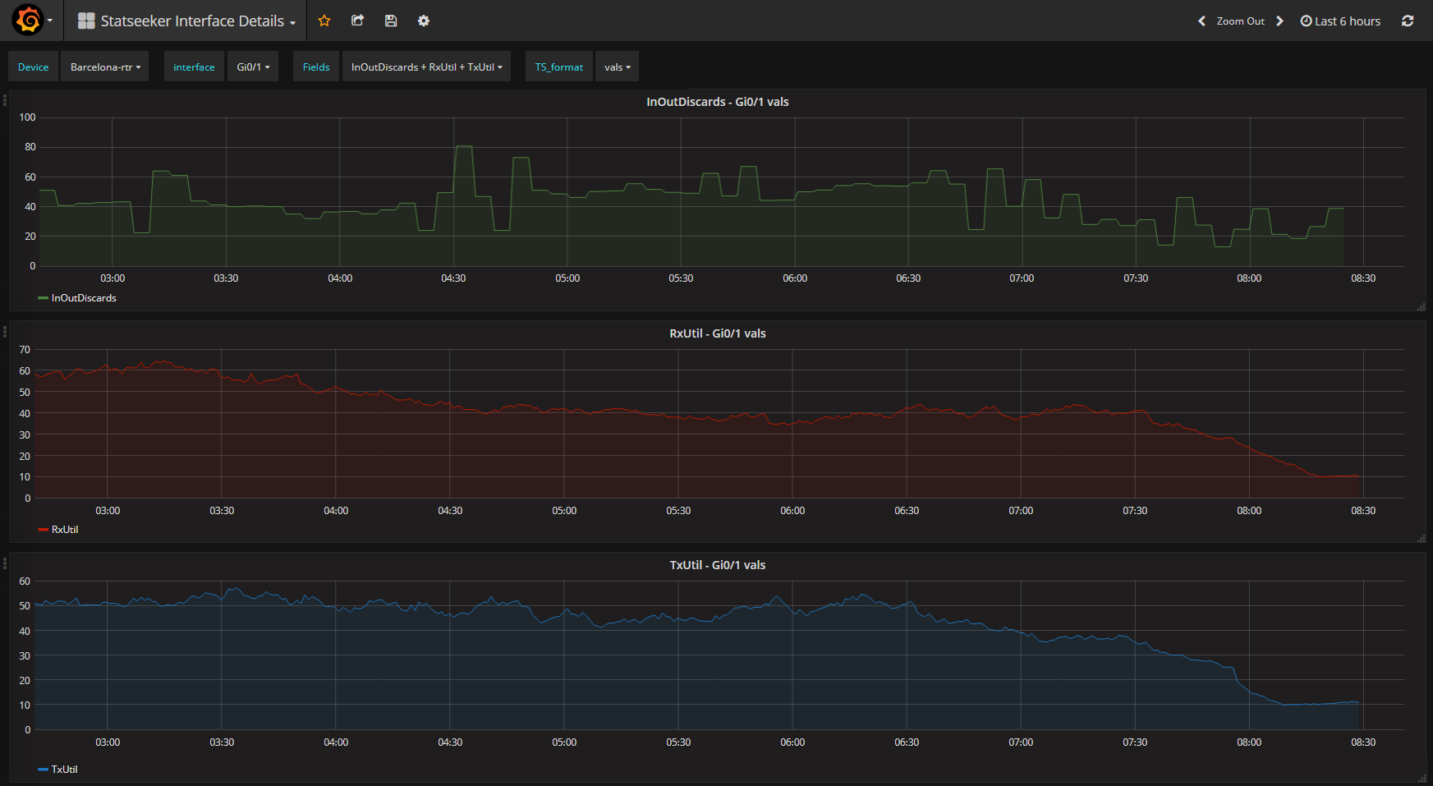
Task: Click the Zoom Out button
Action: 1240,21
